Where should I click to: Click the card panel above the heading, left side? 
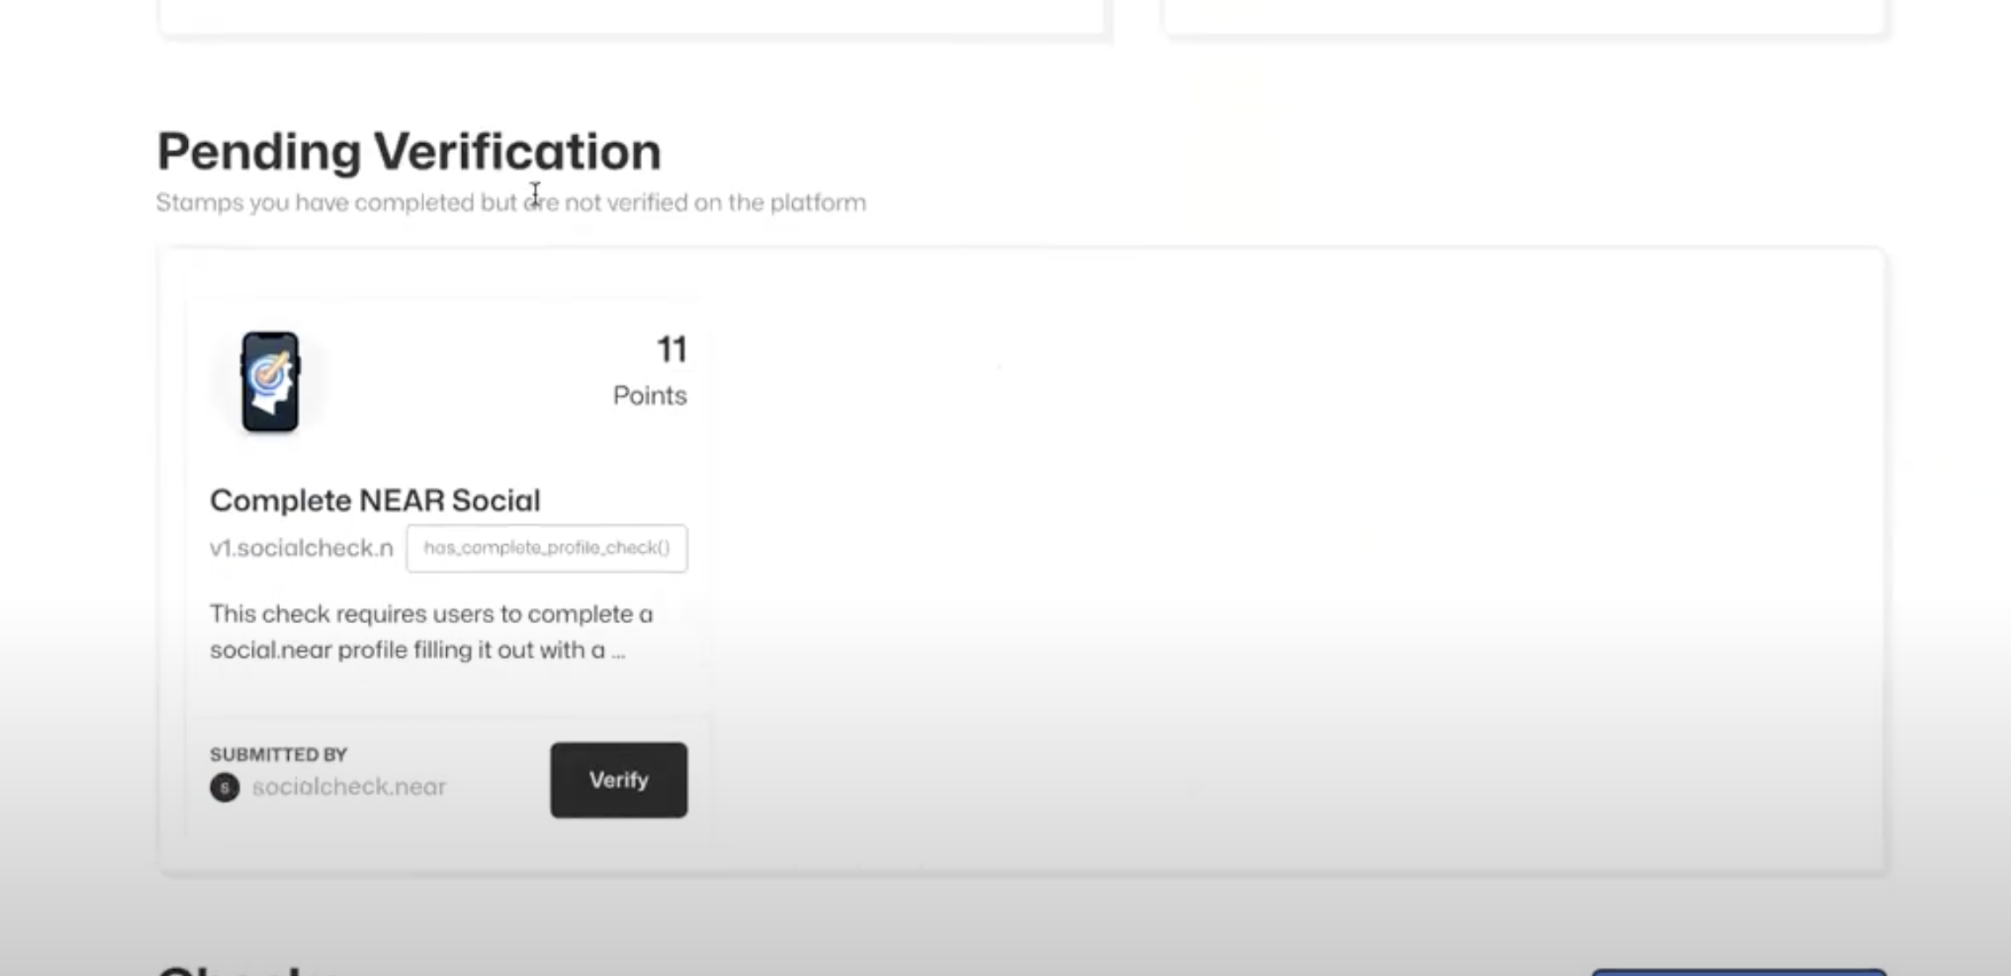click(x=631, y=16)
